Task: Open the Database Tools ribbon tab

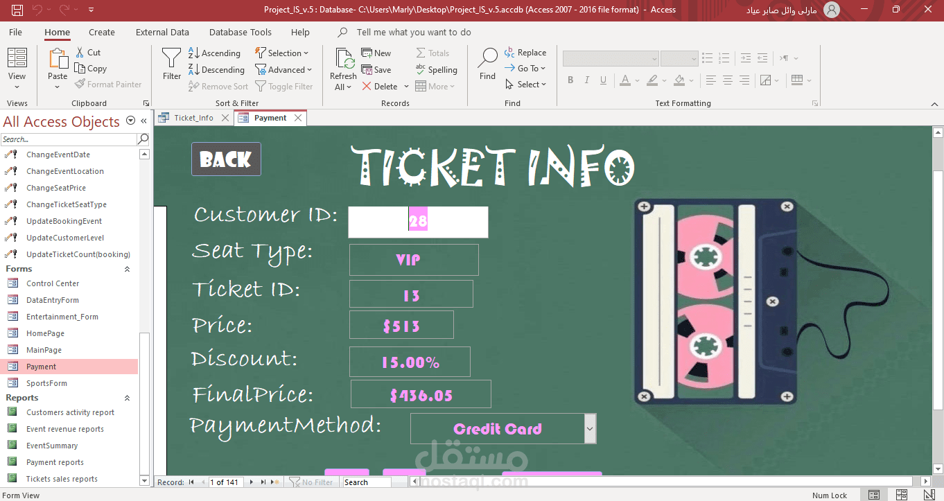Action: (241, 32)
